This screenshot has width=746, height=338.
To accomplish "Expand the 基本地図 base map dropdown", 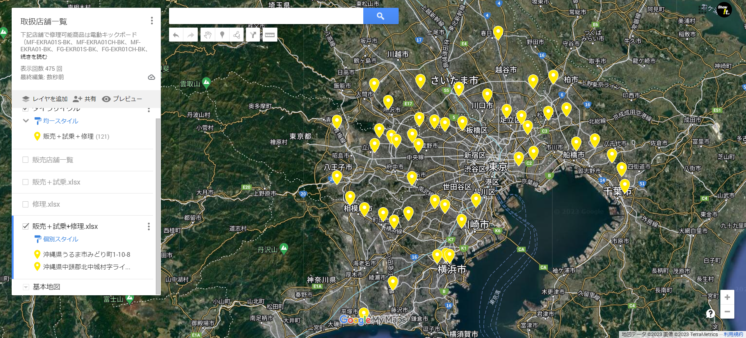I will (x=26, y=287).
